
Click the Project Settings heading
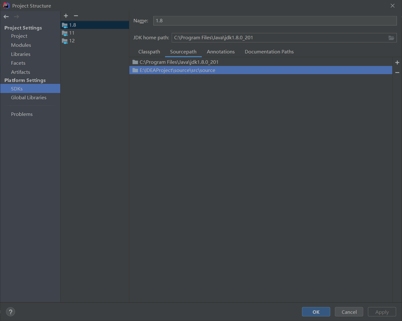[x=23, y=28]
